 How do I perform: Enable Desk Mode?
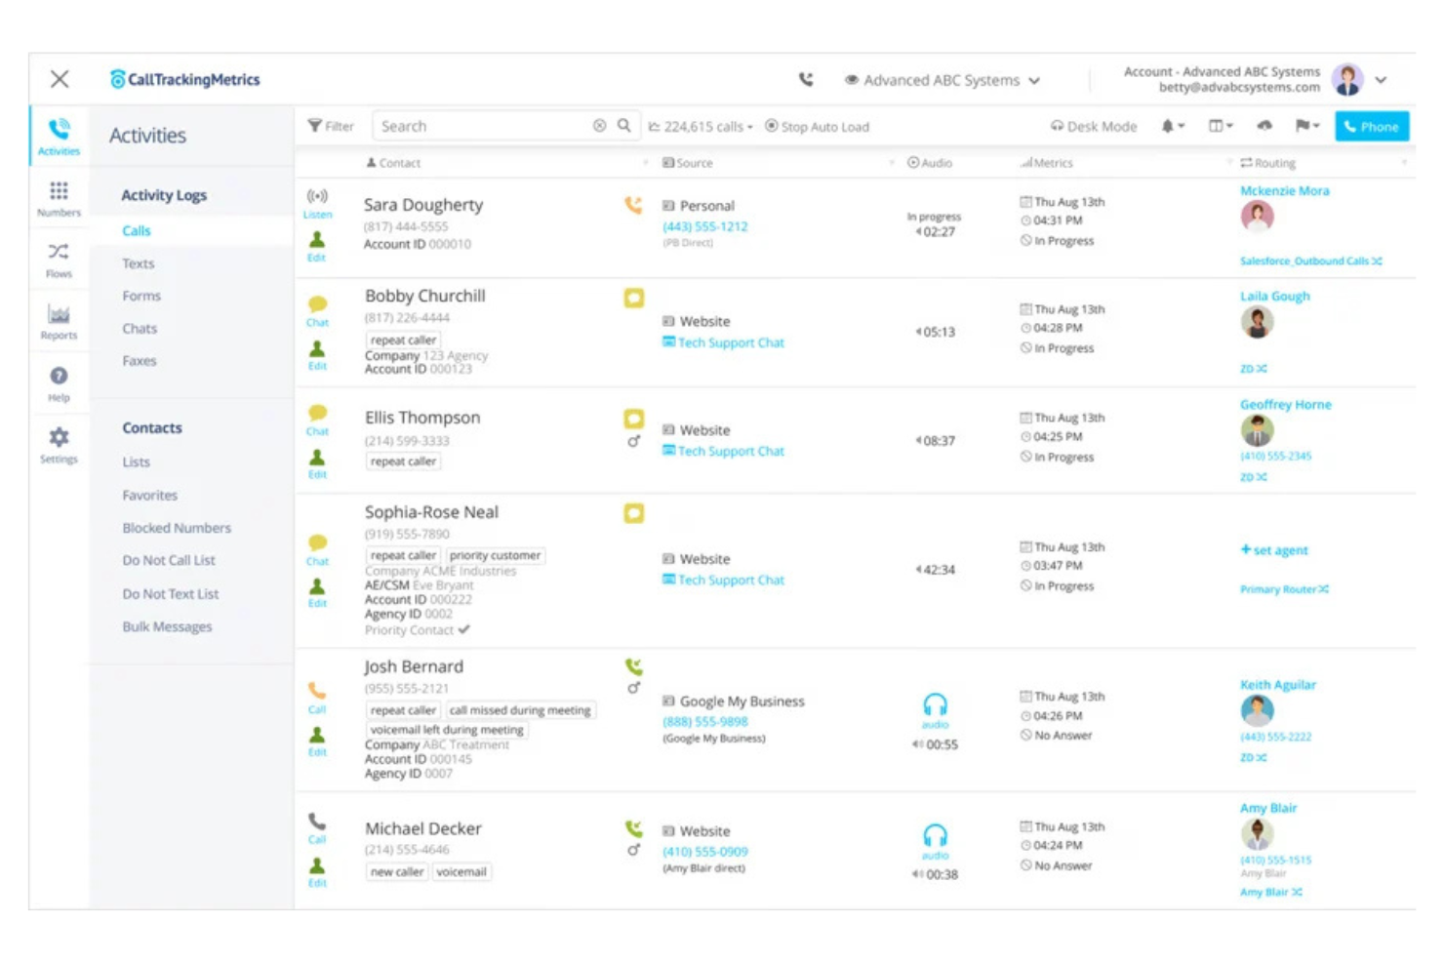tap(1093, 126)
